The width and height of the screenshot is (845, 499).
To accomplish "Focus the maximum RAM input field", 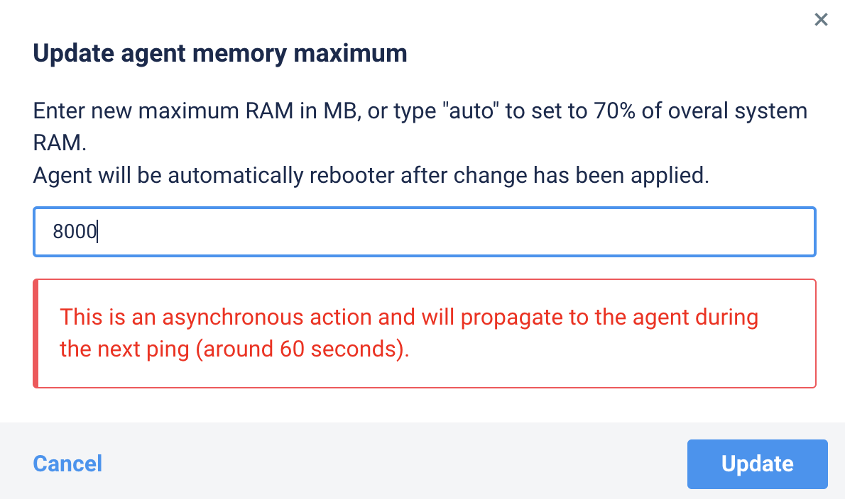I will pyautogui.click(x=425, y=232).
